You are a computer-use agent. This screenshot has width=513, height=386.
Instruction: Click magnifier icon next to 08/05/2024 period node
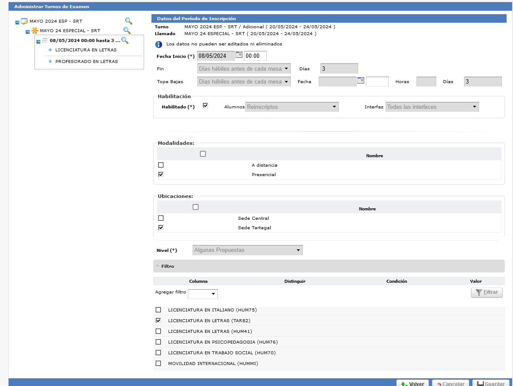[125, 40]
